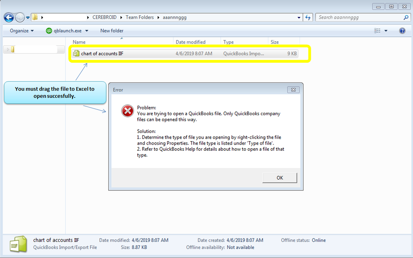This screenshot has width=413, height=258.
Task: Go back with the blue Back arrow
Action: [9, 18]
